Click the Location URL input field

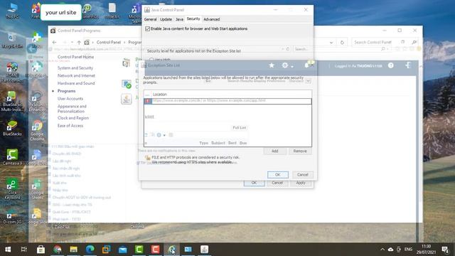pos(231,101)
